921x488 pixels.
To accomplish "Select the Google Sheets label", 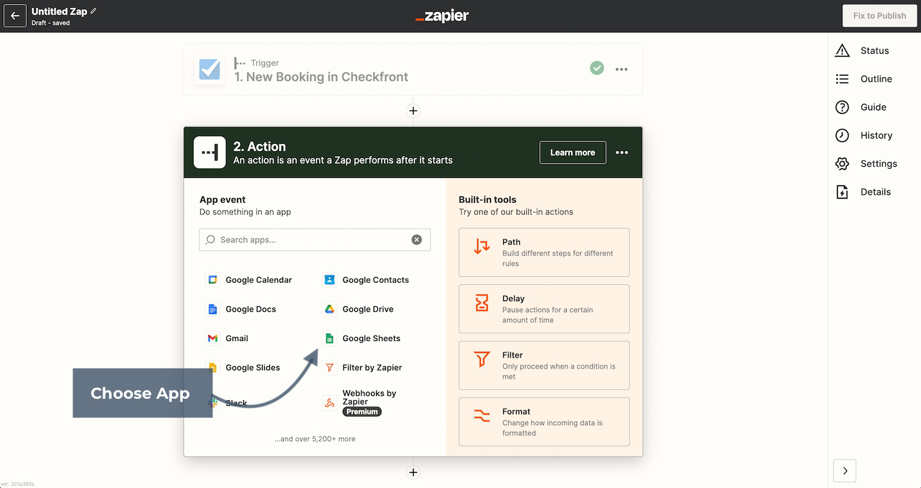I will tap(372, 338).
